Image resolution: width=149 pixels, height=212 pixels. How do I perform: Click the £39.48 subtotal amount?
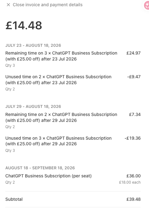tap(133, 199)
